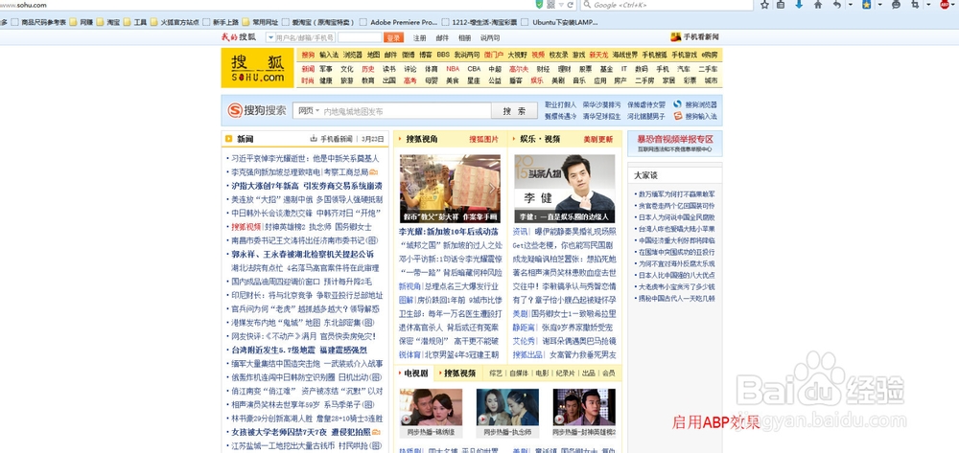Play the 封神英雄榜2 video thumbnail
Image resolution: width=959 pixels, height=453 pixels.
[x=584, y=407]
